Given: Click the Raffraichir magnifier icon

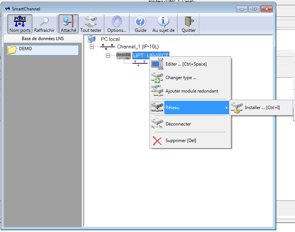Looking at the screenshot, I should coord(44,21).
